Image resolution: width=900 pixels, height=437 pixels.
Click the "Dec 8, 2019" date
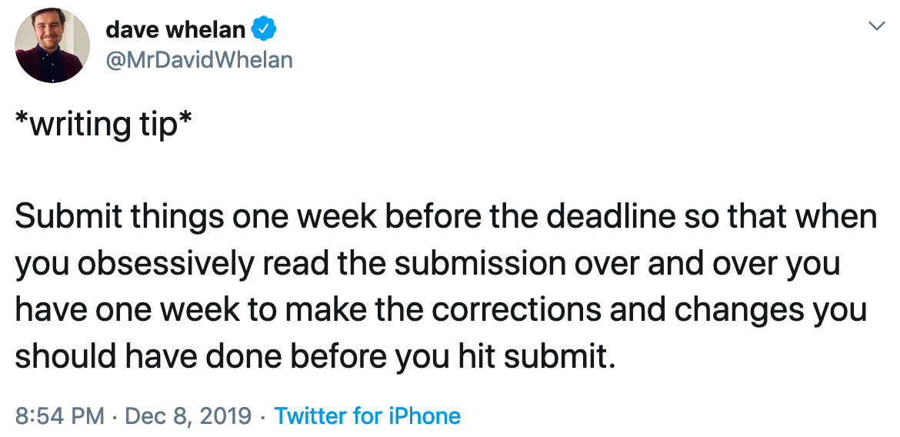(188, 416)
